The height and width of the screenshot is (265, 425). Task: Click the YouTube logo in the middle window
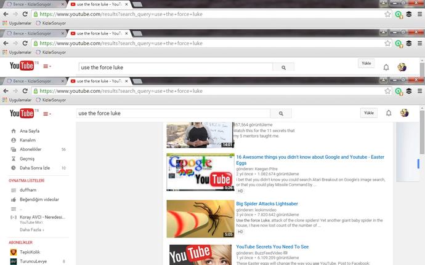(22, 66)
